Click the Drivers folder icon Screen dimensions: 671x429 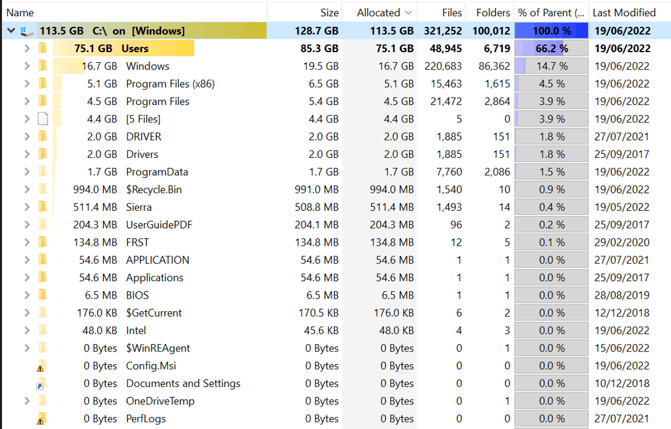point(42,154)
